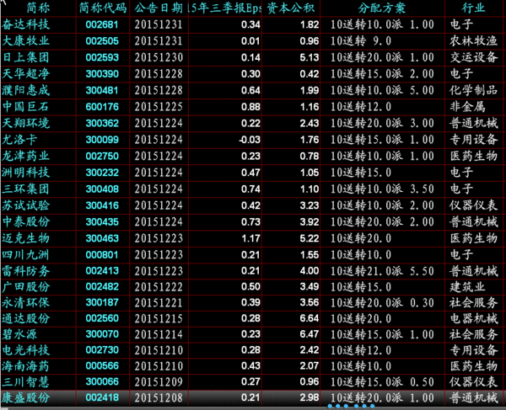506x410 pixels.
Task: Select stock name 洲明科技
Action: [x=25, y=173]
